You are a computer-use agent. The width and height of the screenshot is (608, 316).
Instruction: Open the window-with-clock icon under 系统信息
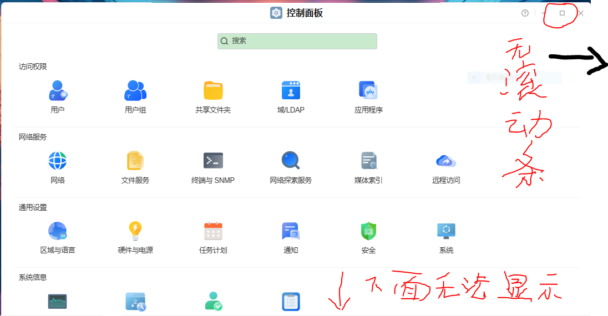click(x=135, y=302)
